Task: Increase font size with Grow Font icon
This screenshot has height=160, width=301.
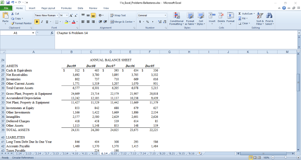Action: [x=71, y=15]
